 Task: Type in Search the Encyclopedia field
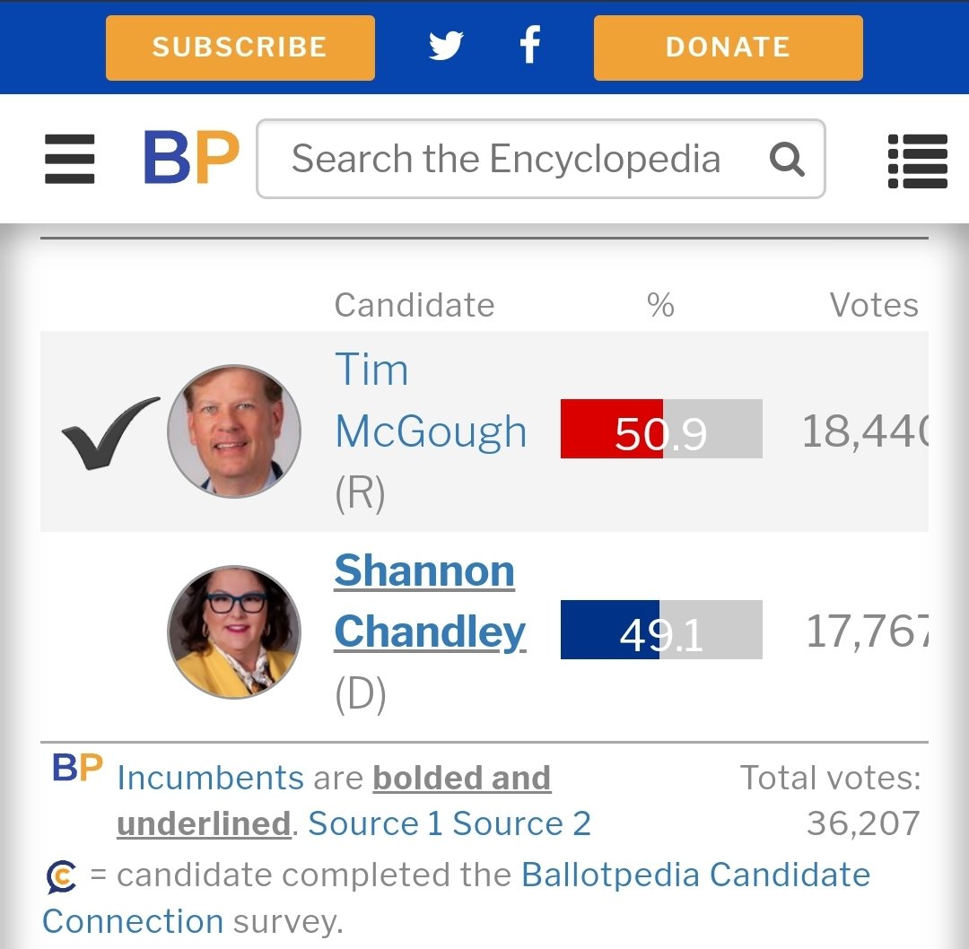tap(505, 160)
